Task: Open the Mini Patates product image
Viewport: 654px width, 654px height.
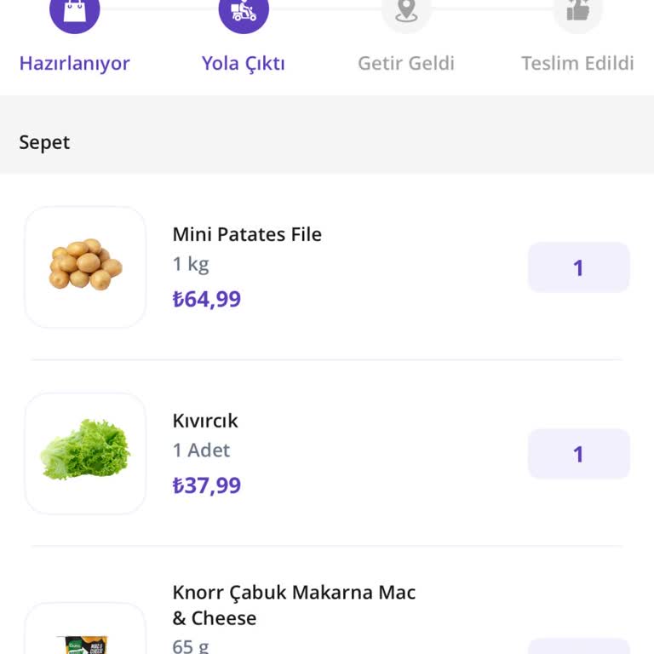Action: pos(85,267)
